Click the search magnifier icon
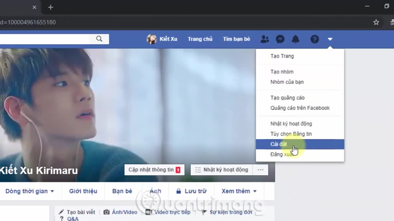 pos(99,39)
